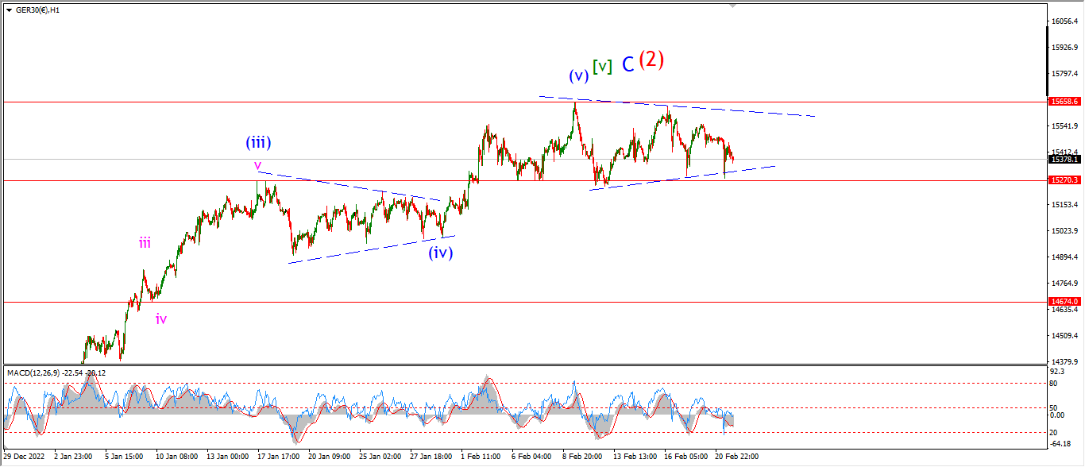Click the small arrow beside GER30(€),H1 title

coord(6,10)
